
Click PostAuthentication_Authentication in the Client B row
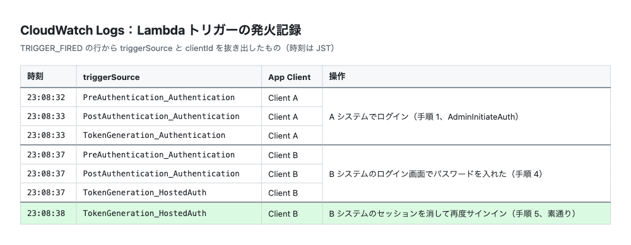161,173
